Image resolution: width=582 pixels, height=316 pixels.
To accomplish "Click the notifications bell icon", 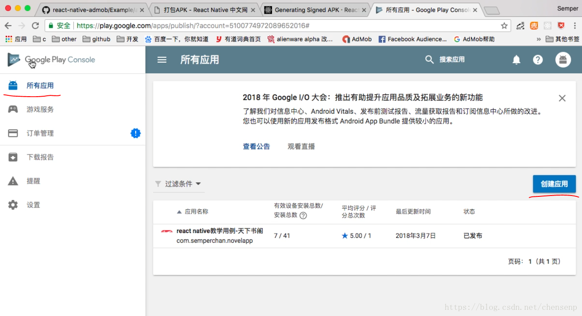I will [x=516, y=60].
